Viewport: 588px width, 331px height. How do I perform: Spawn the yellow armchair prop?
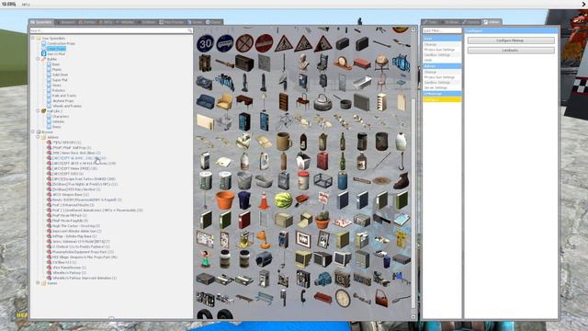(x=225, y=102)
